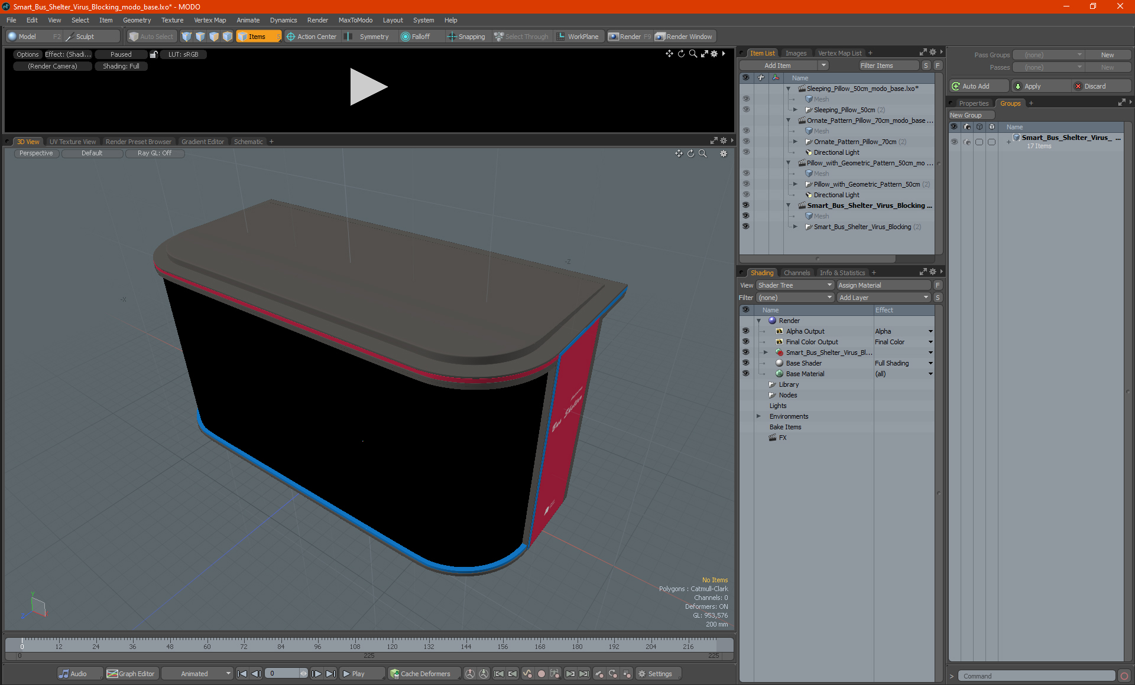Open the Geometry menu

coord(137,20)
